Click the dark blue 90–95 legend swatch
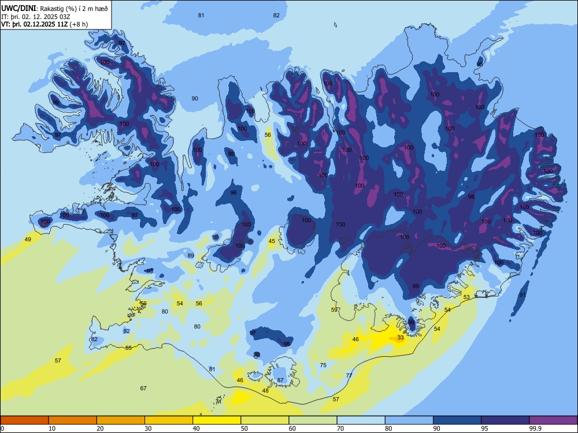This screenshot has width=578, height=433. pyautogui.click(x=457, y=420)
